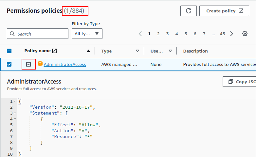Go to next page arrow
Viewport: 257px width, 157px height.
[x=231, y=34]
